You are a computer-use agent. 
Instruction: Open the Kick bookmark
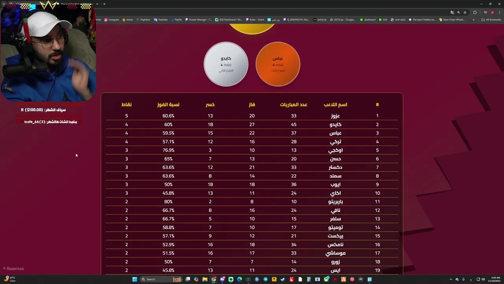tap(383, 20)
